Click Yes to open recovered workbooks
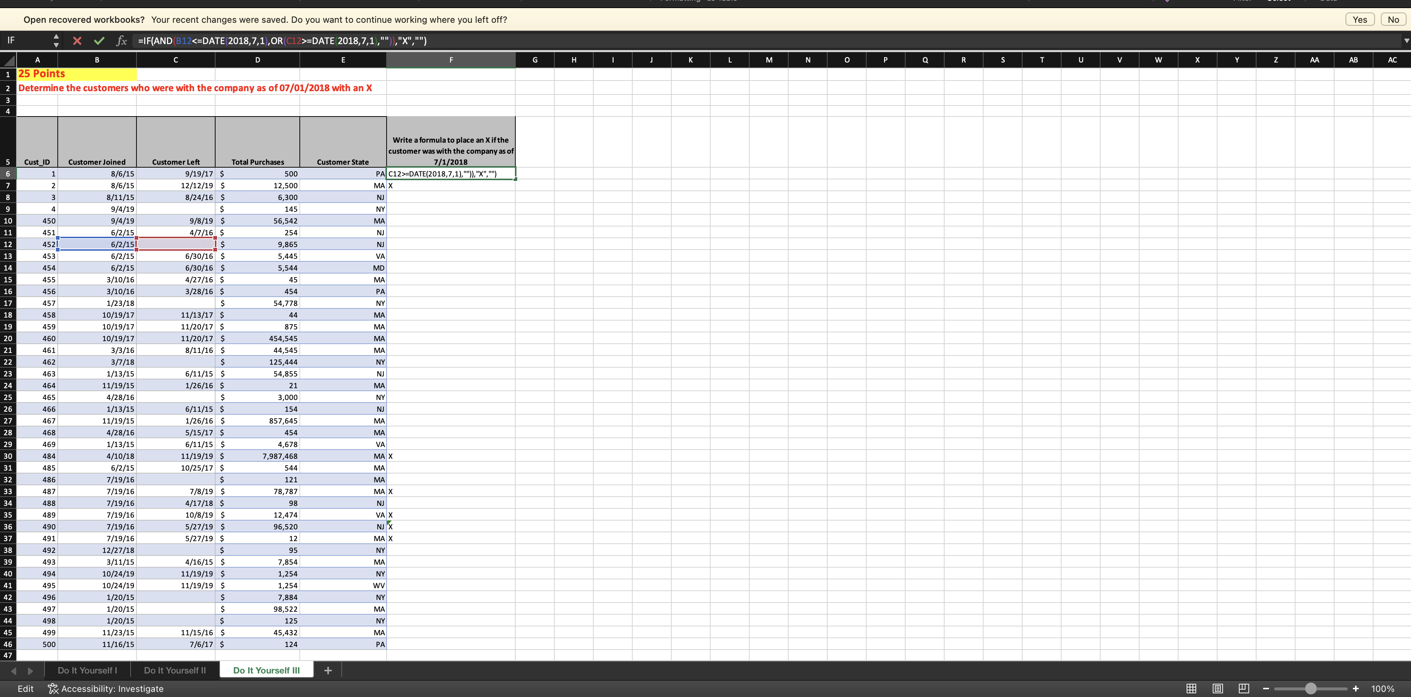Image resolution: width=1411 pixels, height=697 pixels. coord(1360,20)
